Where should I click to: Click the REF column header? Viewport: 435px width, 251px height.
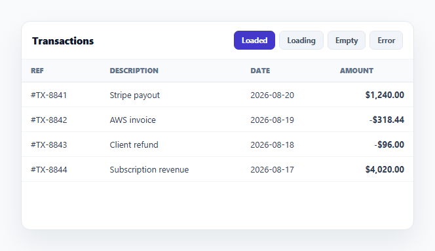(37, 71)
